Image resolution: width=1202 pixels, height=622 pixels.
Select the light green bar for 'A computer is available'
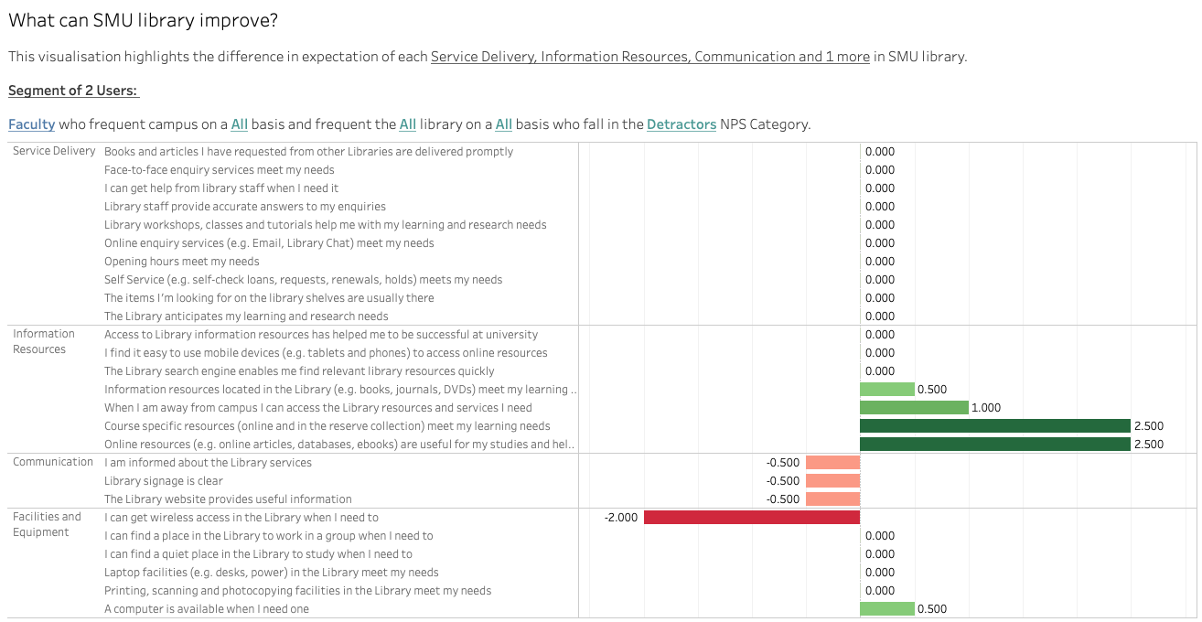887,609
